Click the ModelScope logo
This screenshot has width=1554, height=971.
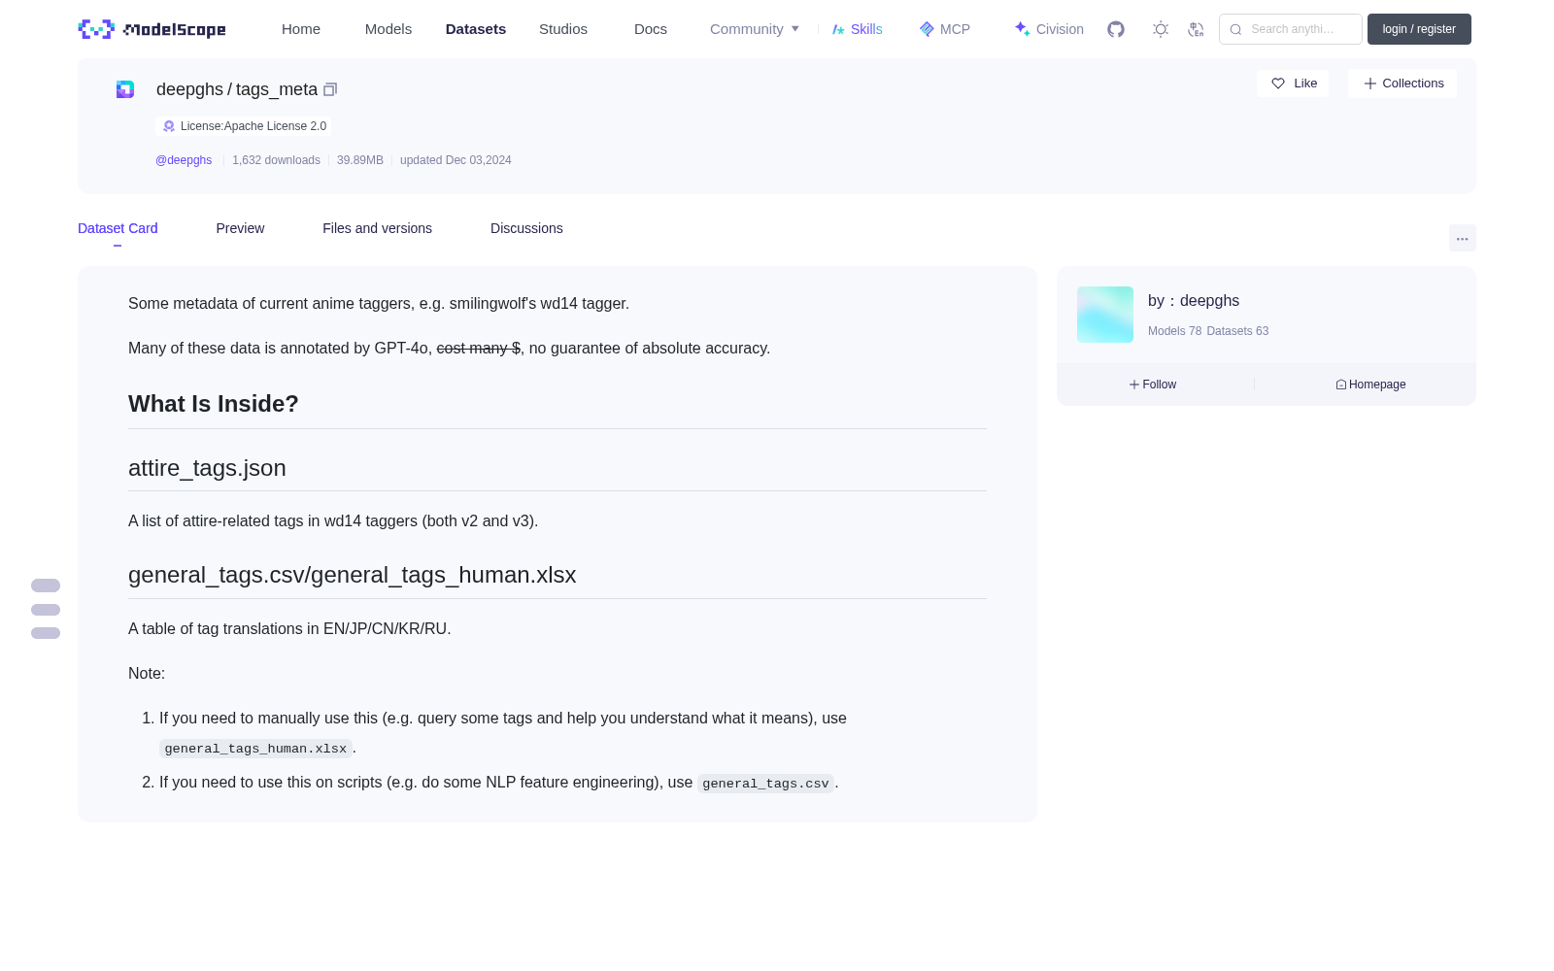point(152,29)
